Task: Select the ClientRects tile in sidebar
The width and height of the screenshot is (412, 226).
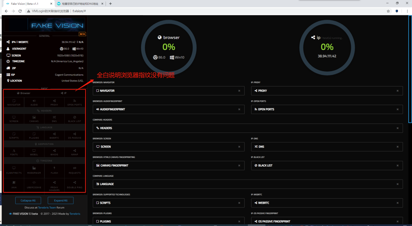Action: (x=14, y=170)
